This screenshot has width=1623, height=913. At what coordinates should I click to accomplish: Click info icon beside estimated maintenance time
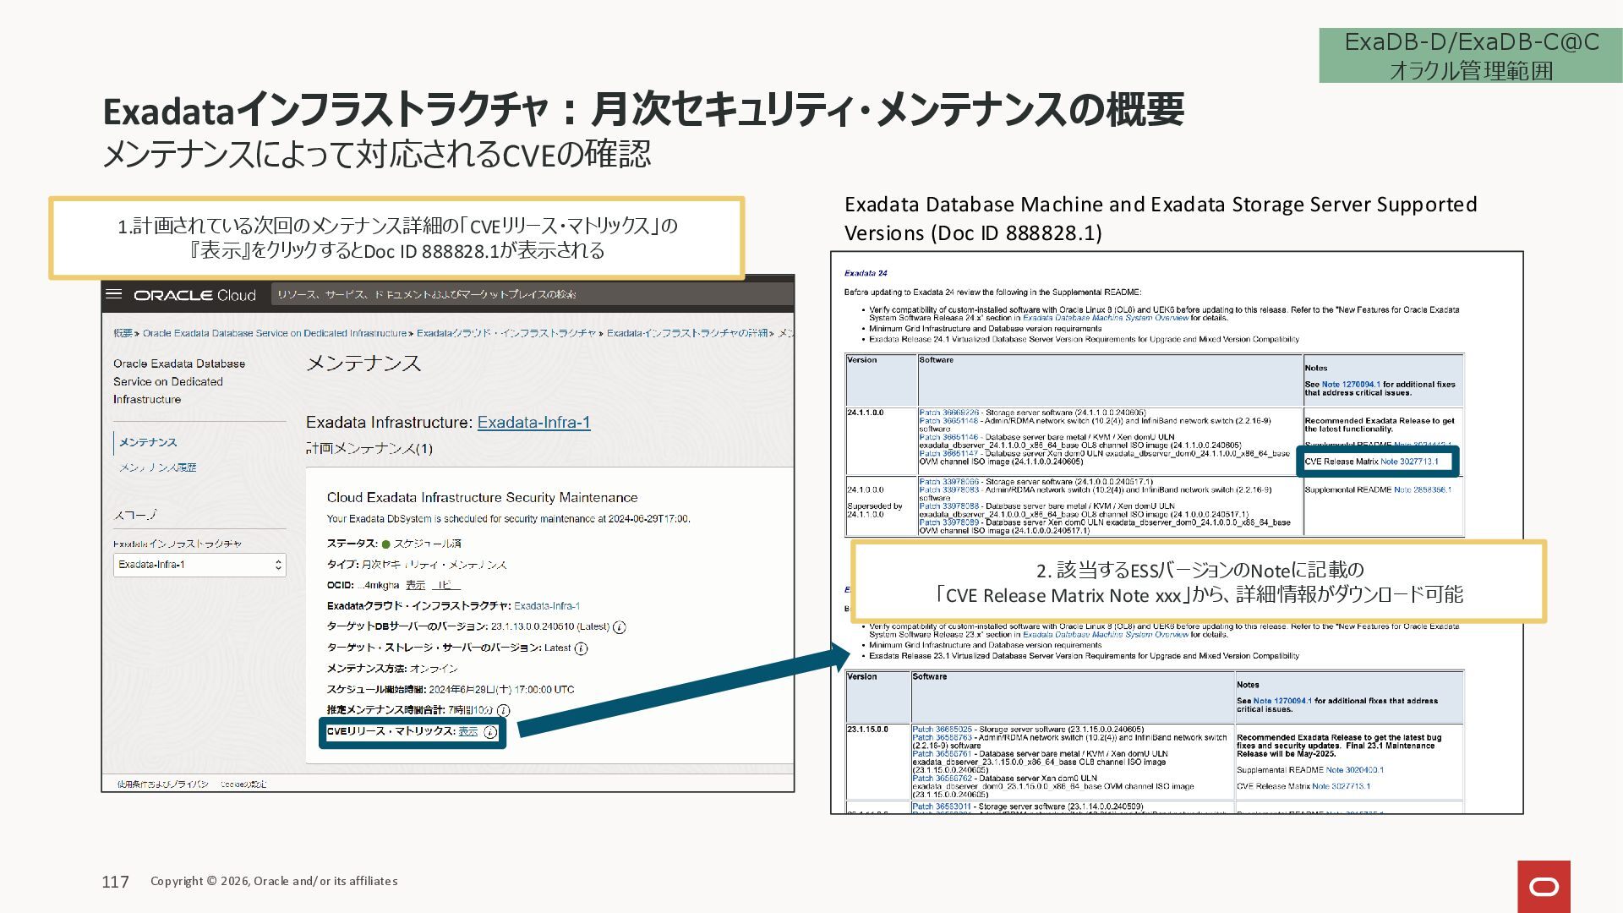pos(503,711)
